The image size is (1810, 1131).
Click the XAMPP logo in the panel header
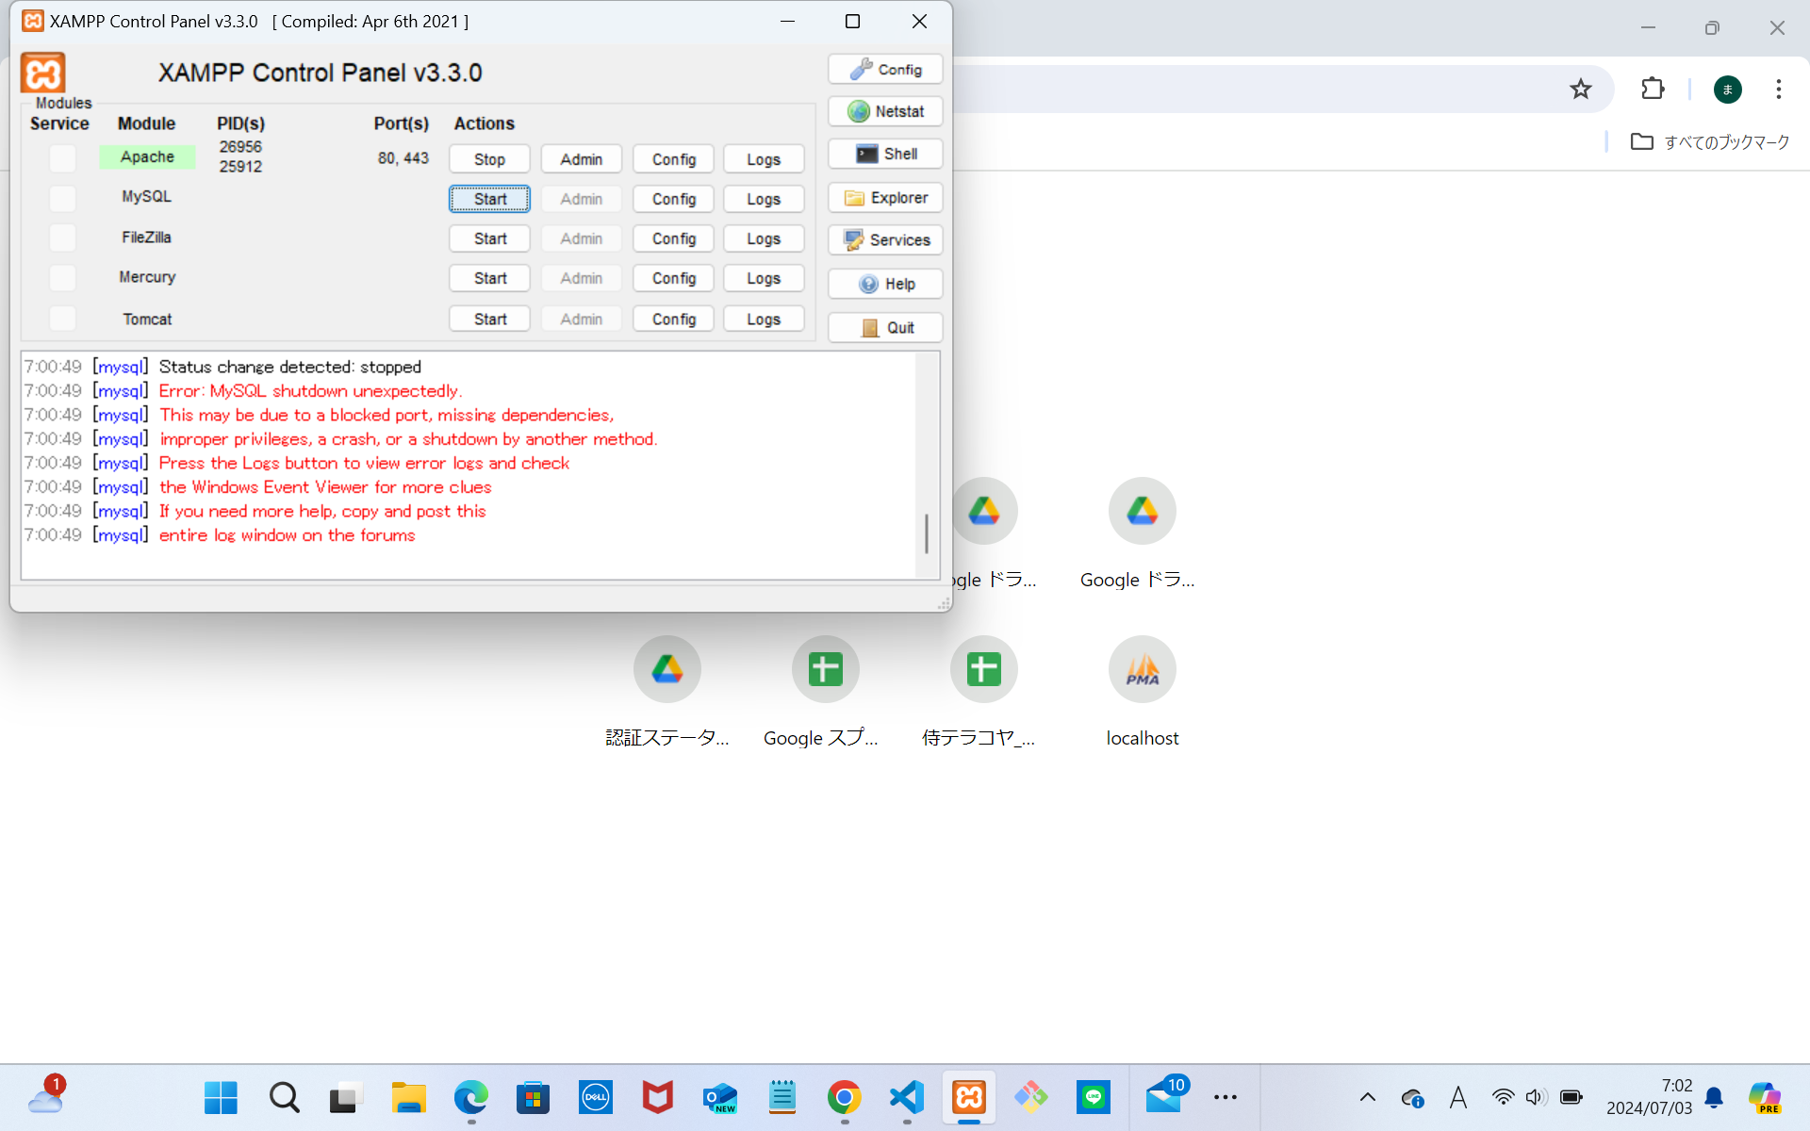click(x=43, y=73)
